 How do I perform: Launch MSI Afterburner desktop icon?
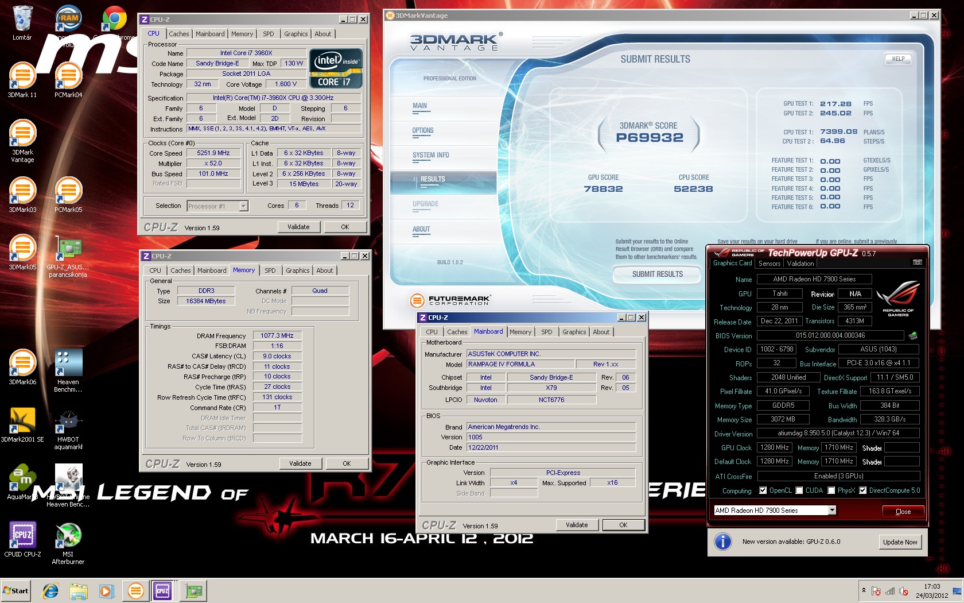coord(68,543)
